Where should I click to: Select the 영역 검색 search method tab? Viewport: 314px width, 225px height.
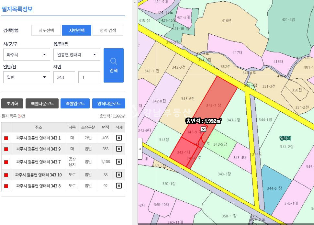pyautogui.click(x=108, y=30)
